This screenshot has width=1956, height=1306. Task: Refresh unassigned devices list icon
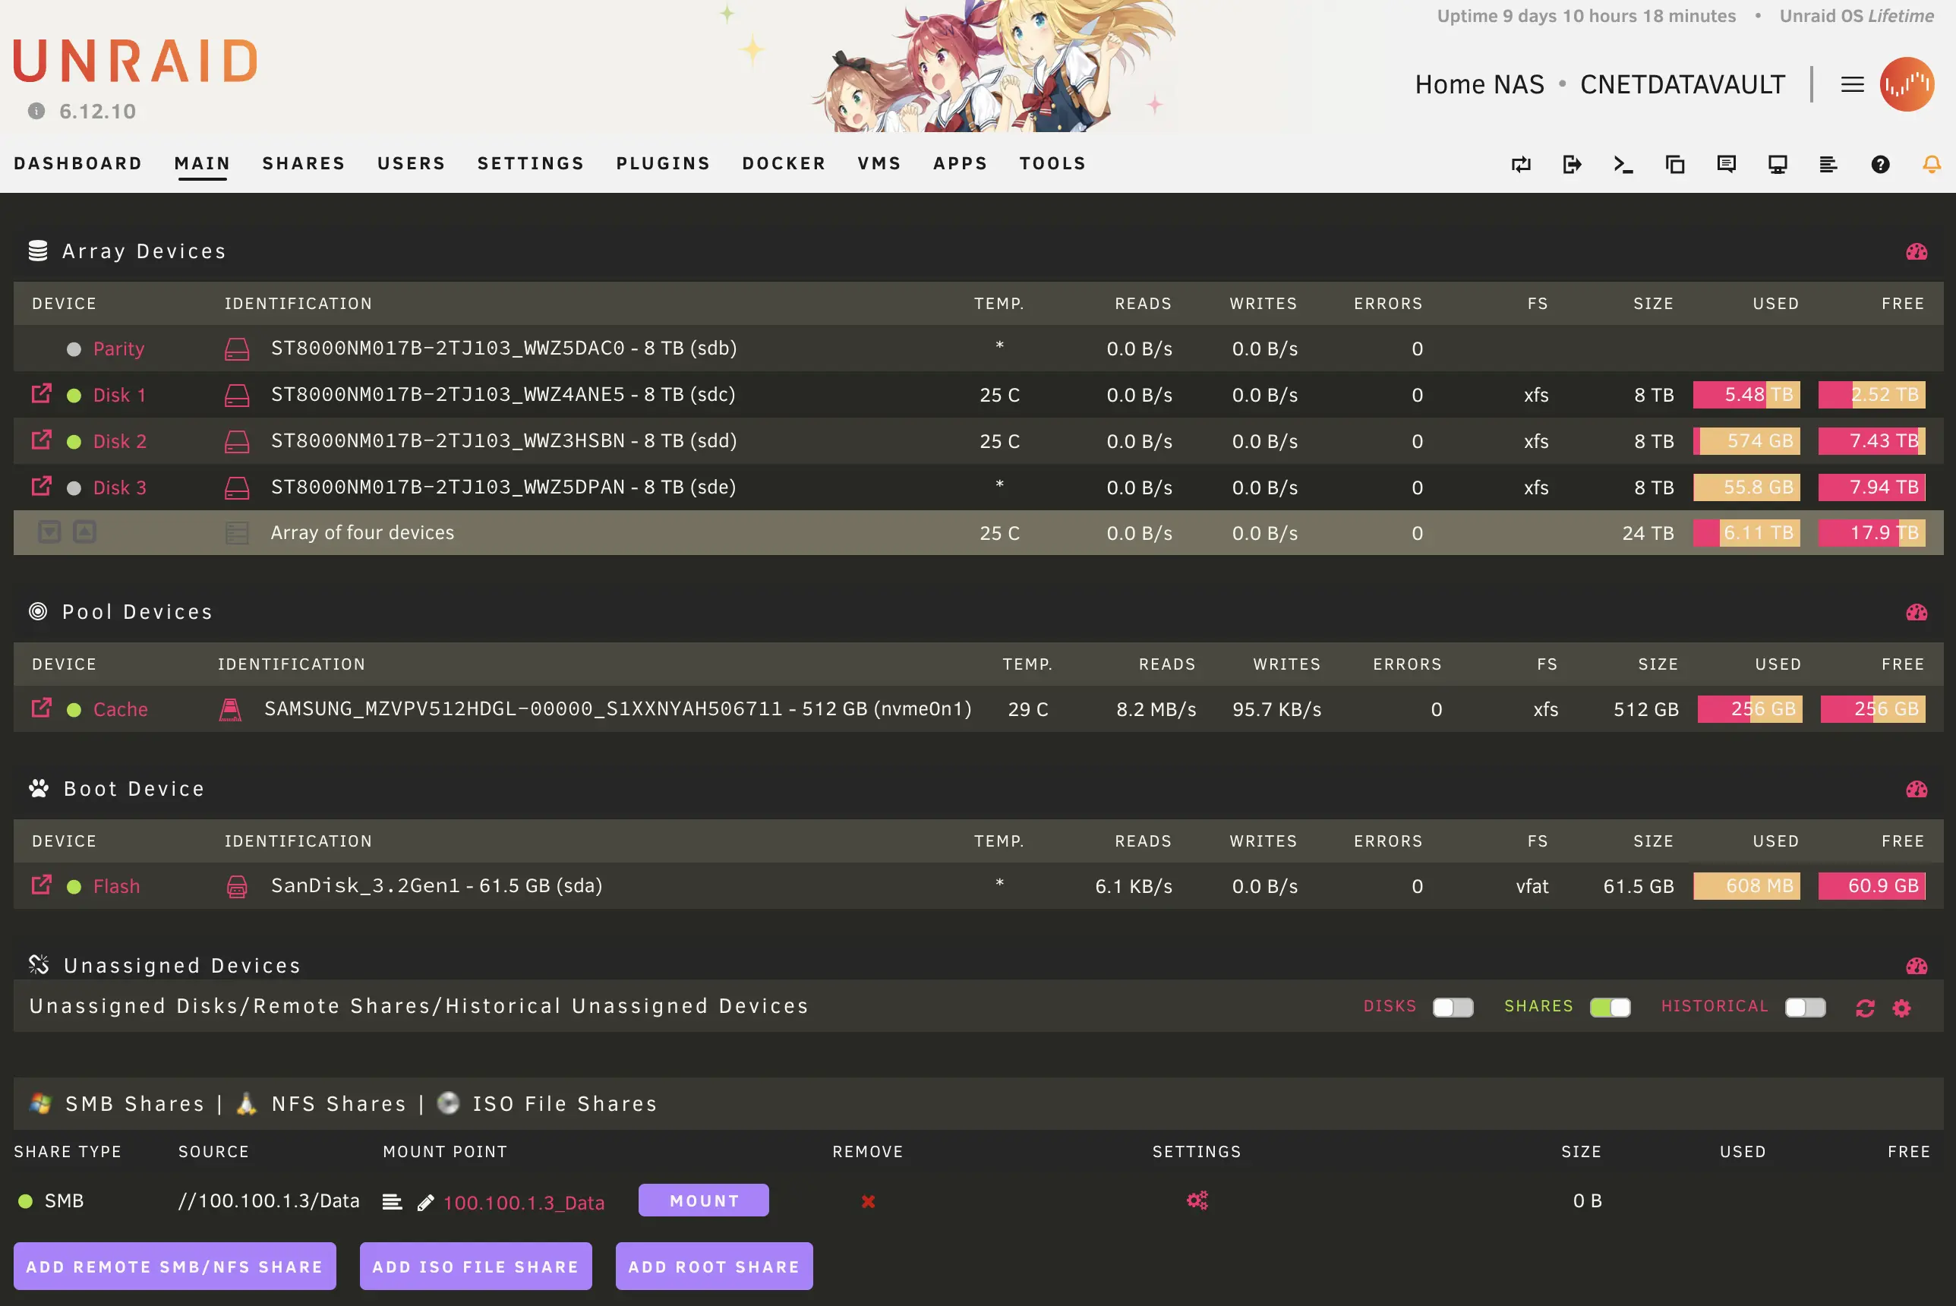click(1865, 1008)
